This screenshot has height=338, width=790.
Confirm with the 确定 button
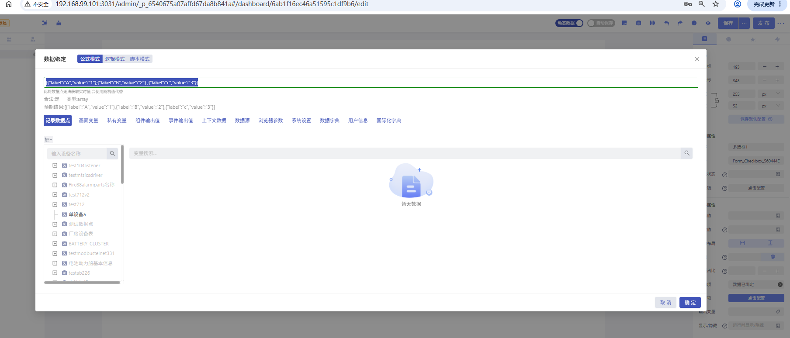(690, 303)
